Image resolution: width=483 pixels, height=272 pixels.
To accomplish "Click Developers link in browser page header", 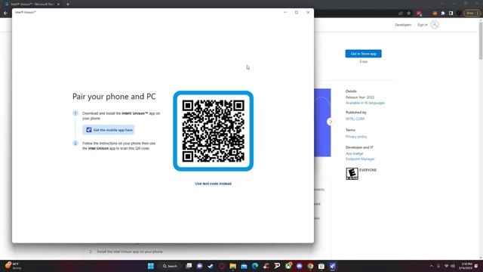I will coord(403,25).
